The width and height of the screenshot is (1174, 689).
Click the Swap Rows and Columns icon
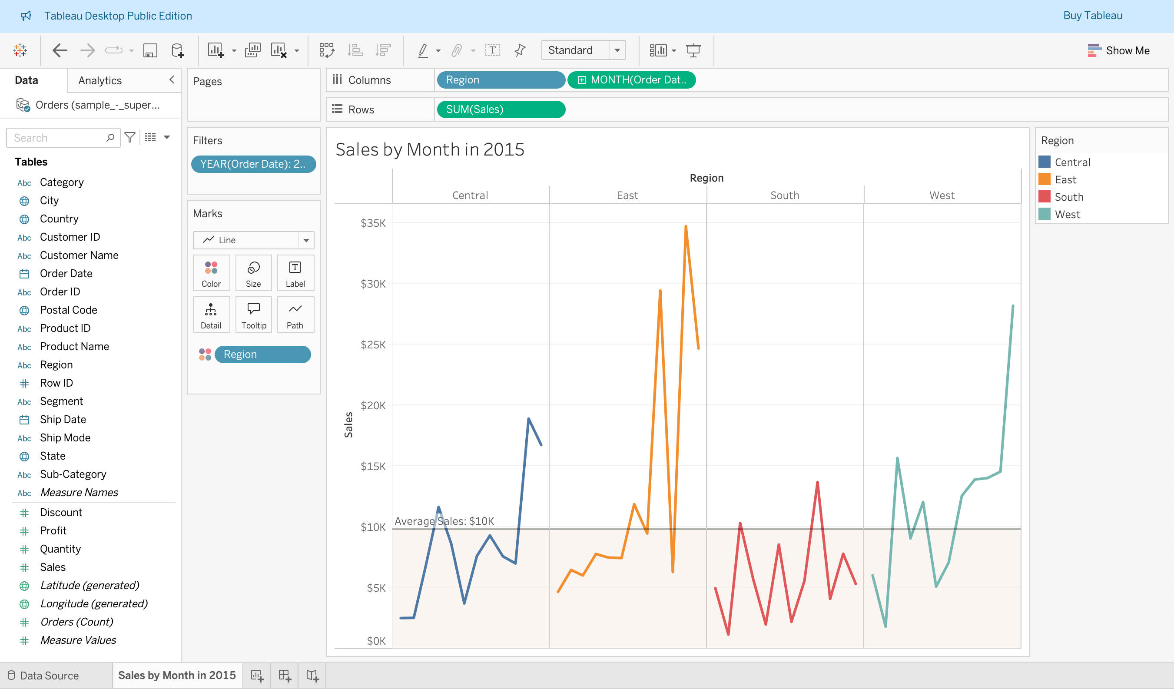coord(327,50)
